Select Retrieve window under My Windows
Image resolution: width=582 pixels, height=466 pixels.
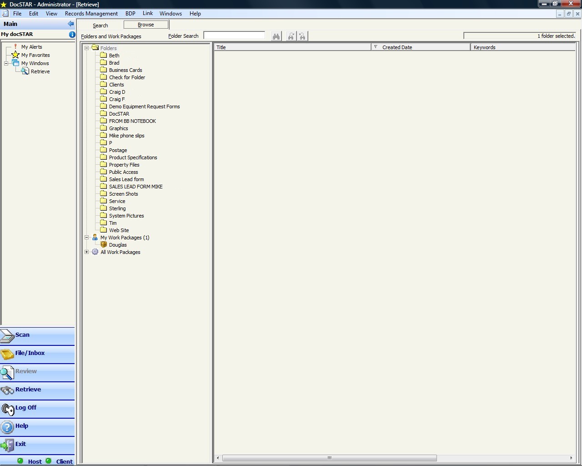pyautogui.click(x=40, y=71)
